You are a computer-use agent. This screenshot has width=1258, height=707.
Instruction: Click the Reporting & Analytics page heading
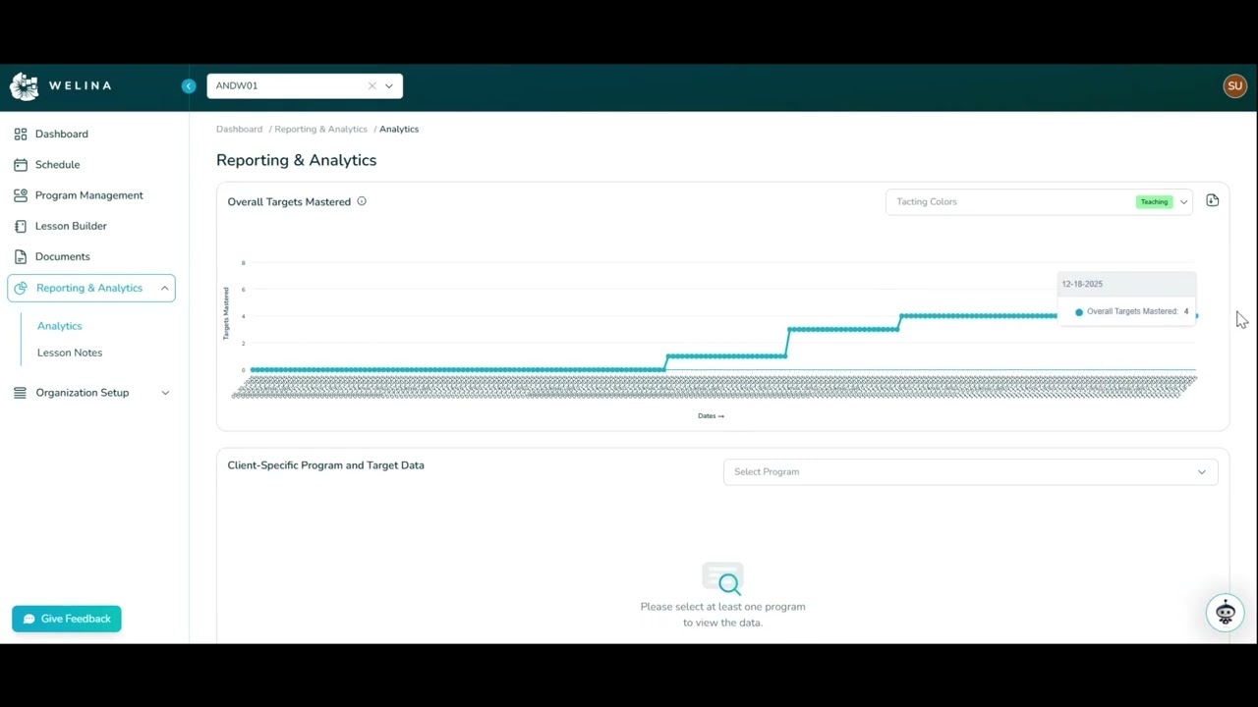[297, 160]
